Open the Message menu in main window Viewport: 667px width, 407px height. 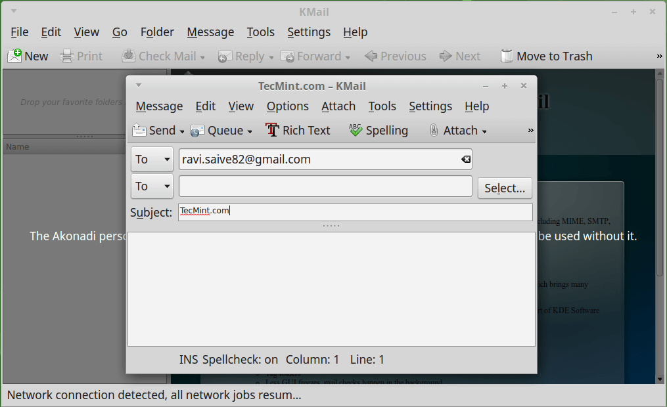click(210, 32)
